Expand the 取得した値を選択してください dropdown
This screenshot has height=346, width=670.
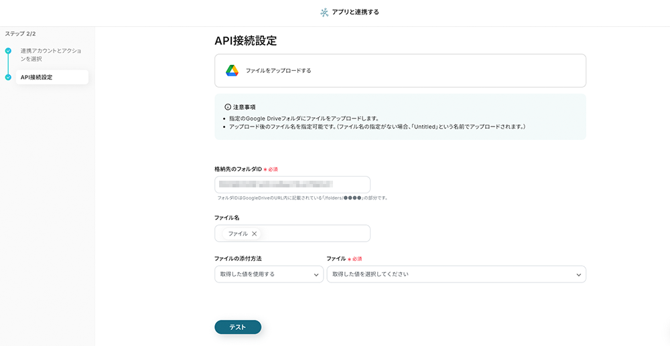456,274
